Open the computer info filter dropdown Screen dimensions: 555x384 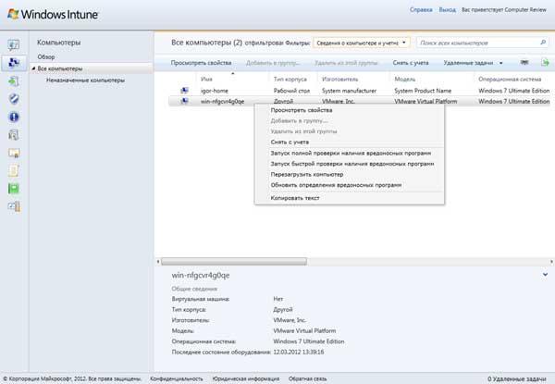pos(362,43)
